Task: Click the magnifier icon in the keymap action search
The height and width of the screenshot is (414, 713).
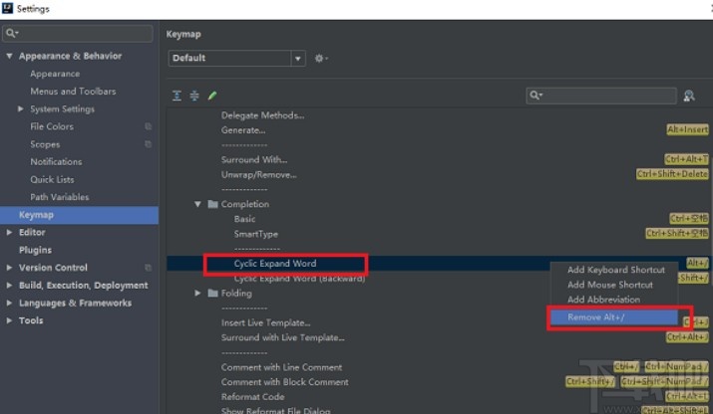Action: [x=535, y=96]
